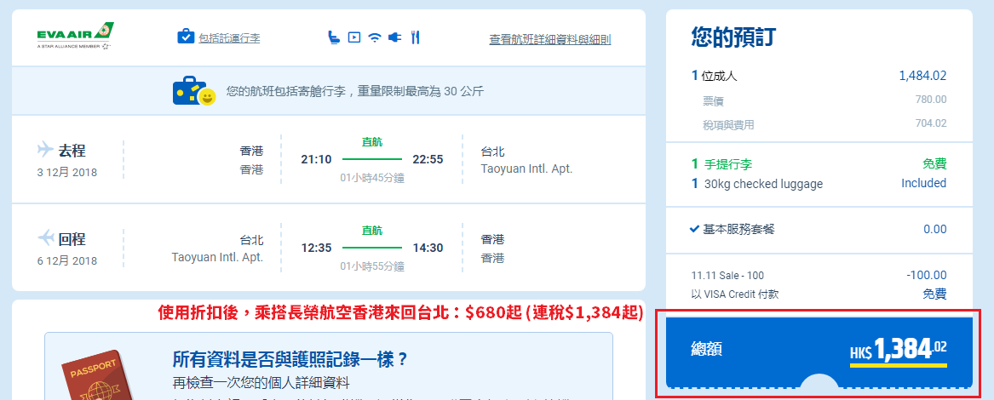Screen dimensions: 994x400
Task: Click the 手提行李 免費 row
Action: pyautogui.click(x=819, y=164)
